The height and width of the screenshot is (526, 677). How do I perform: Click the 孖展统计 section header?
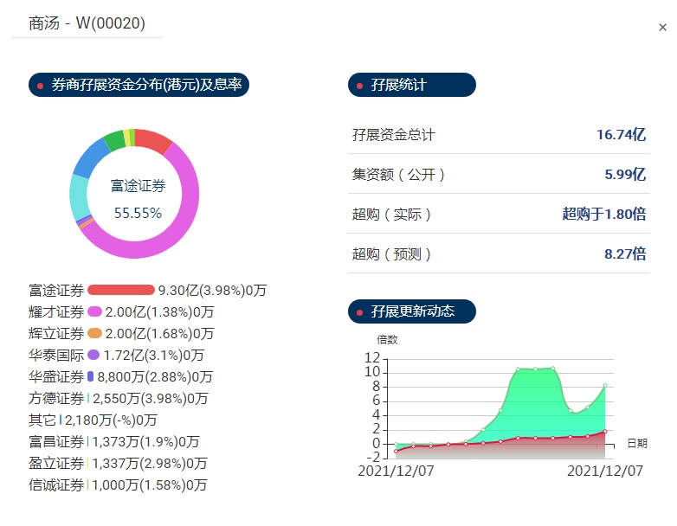point(411,85)
